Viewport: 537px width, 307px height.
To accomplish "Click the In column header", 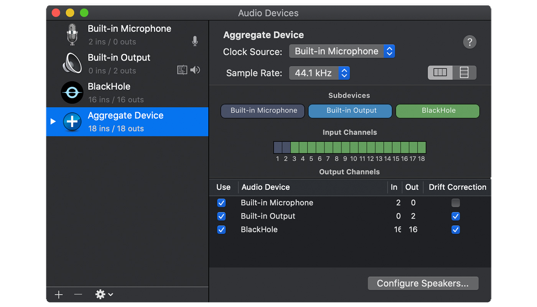I will click(394, 187).
